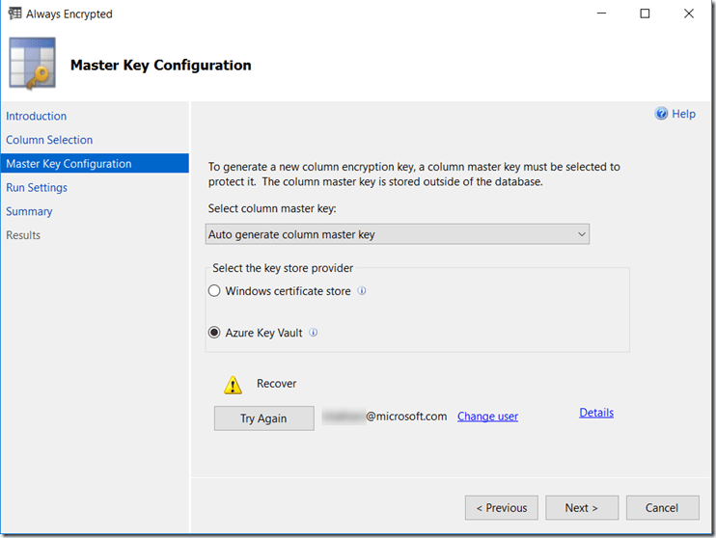This screenshot has height=538, width=716.
Task: Click info icon beside Azure Key Vault
Action: (x=314, y=333)
